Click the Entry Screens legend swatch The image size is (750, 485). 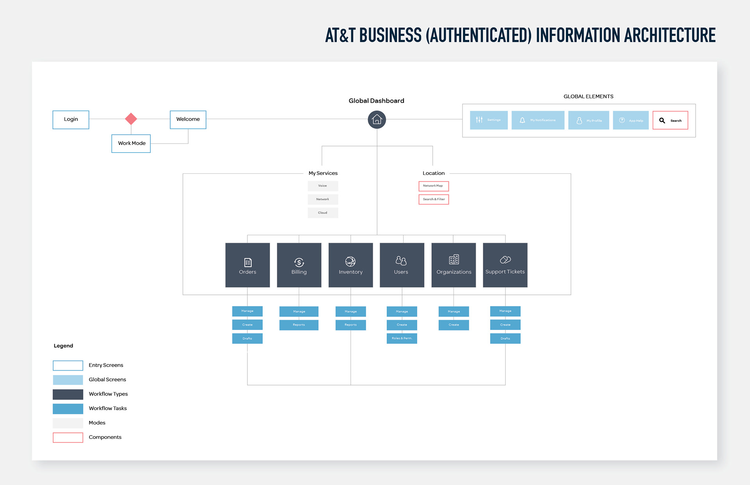coord(68,366)
